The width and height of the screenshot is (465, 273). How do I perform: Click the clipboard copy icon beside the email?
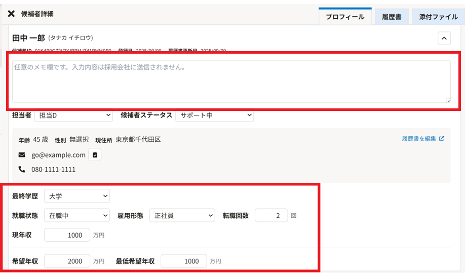coord(95,155)
